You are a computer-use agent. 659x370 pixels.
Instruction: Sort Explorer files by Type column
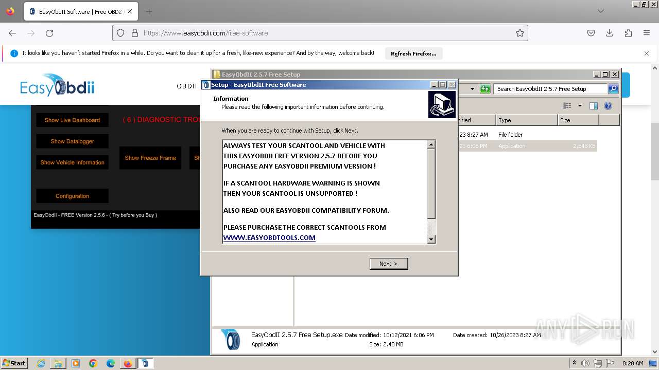tap(527, 120)
